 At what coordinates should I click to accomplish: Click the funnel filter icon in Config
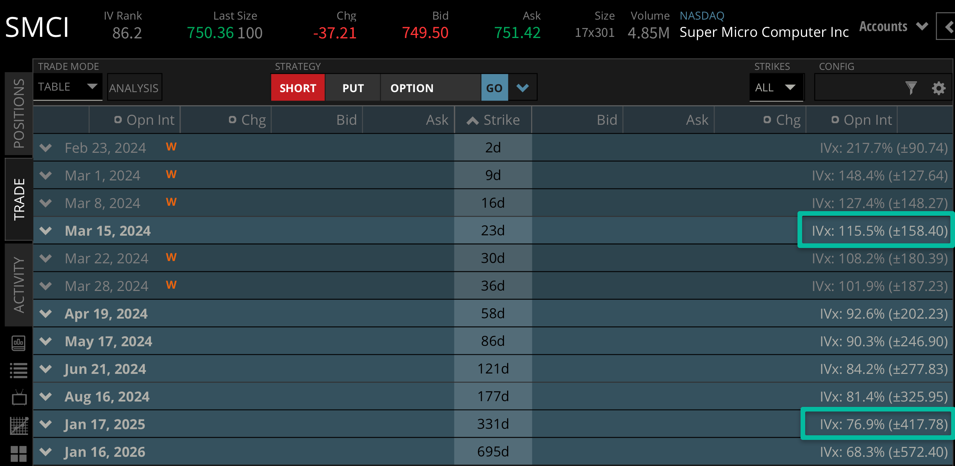click(x=910, y=88)
